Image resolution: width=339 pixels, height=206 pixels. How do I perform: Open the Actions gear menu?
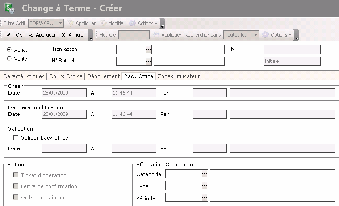(x=143, y=23)
